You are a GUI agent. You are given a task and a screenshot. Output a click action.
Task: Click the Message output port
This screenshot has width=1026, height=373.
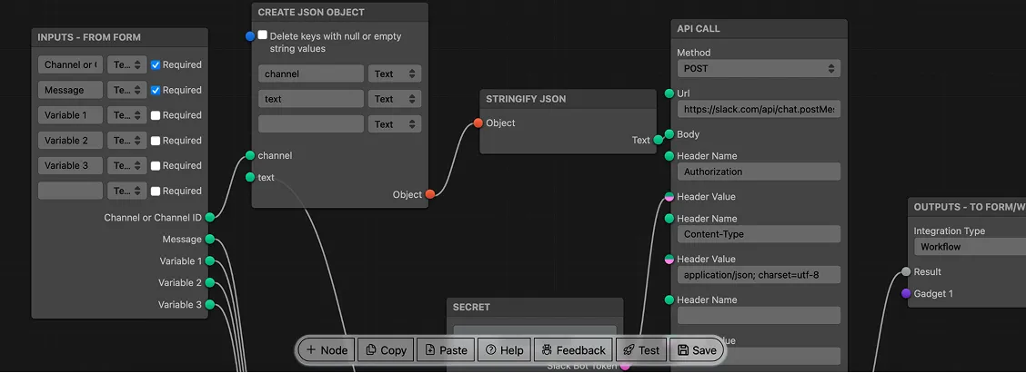pos(210,239)
